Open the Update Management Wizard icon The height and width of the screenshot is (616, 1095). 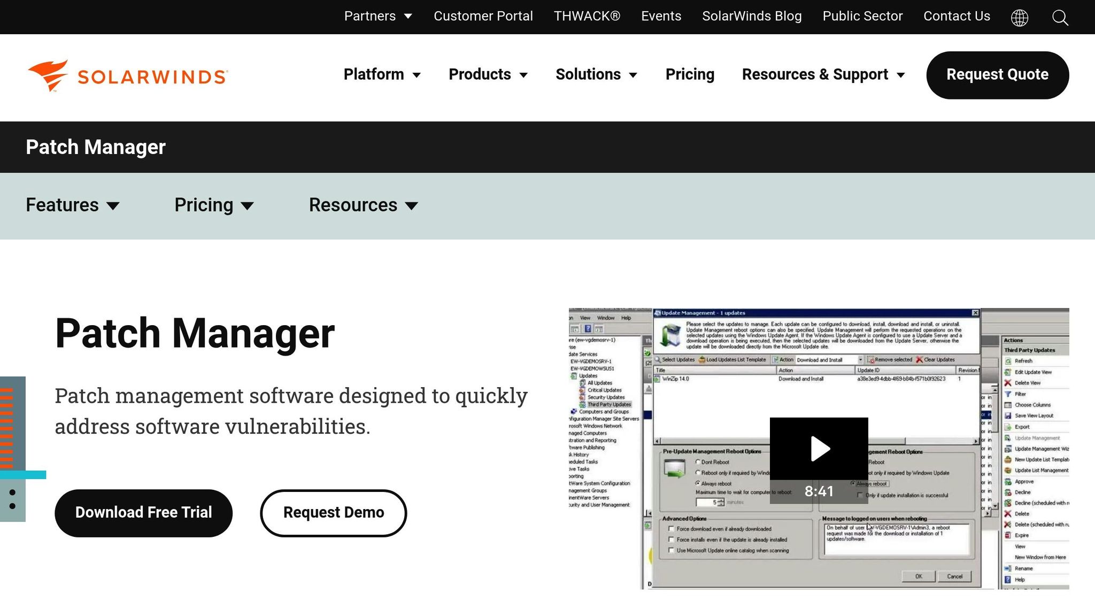(x=1007, y=448)
